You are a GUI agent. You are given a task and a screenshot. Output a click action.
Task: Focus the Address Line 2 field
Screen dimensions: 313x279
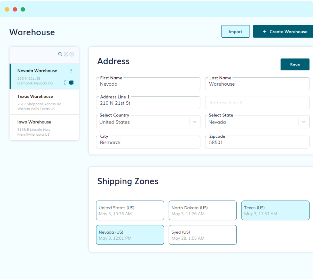pyautogui.click(x=257, y=103)
